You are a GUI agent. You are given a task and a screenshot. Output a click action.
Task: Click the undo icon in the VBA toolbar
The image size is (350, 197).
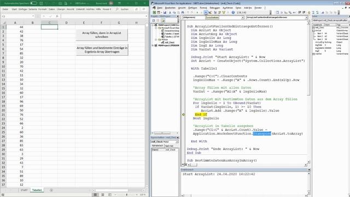pos(188,12)
